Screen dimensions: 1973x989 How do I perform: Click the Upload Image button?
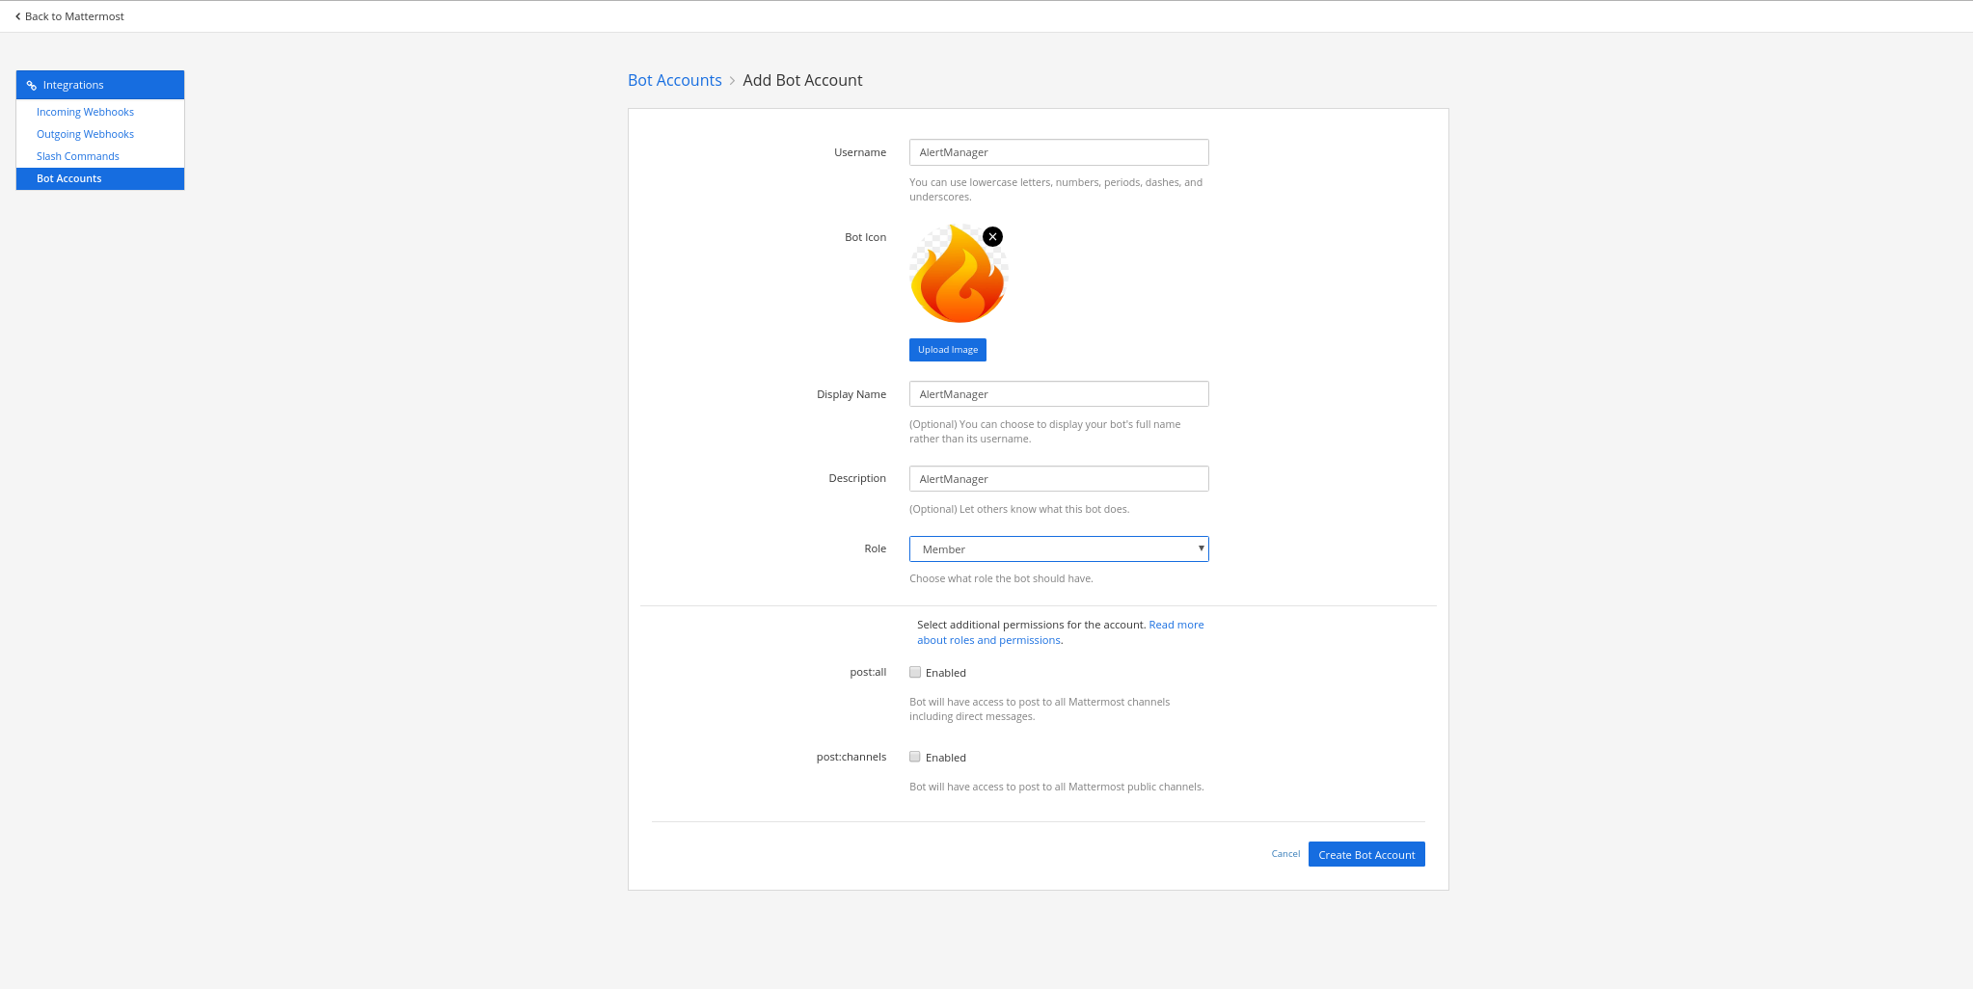(x=947, y=350)
